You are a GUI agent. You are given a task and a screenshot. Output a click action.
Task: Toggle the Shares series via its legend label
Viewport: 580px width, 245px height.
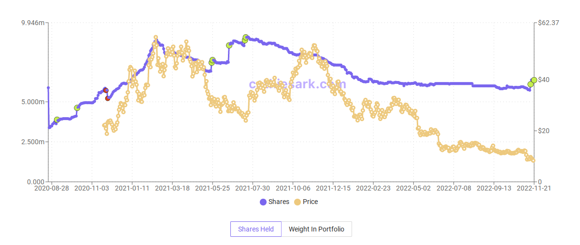[279, 202]
